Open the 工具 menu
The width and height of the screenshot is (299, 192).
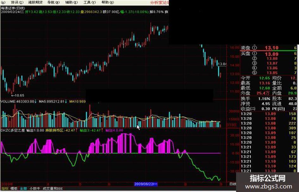90,3
